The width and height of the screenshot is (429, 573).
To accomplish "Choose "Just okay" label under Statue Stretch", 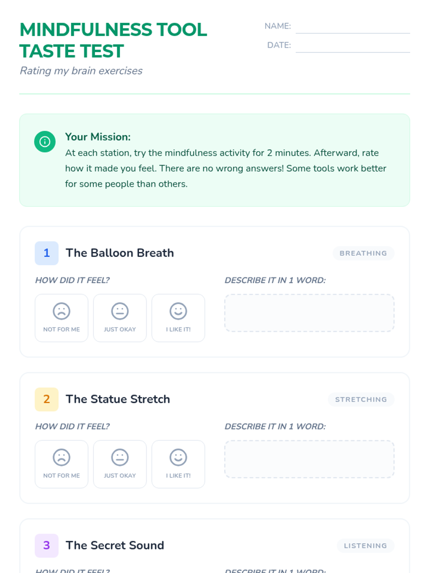I will pos(120,476).
